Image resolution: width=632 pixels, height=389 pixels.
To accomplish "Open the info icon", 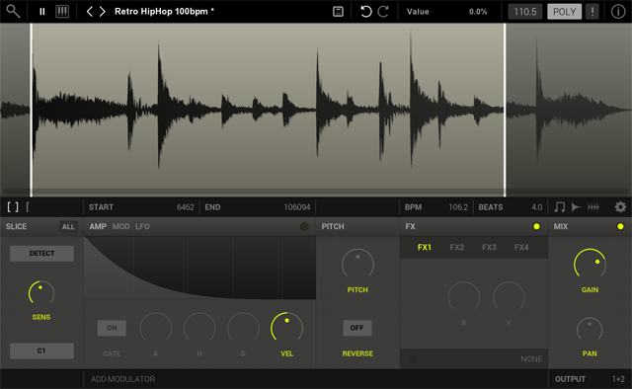I will click(x=618, y=12).
